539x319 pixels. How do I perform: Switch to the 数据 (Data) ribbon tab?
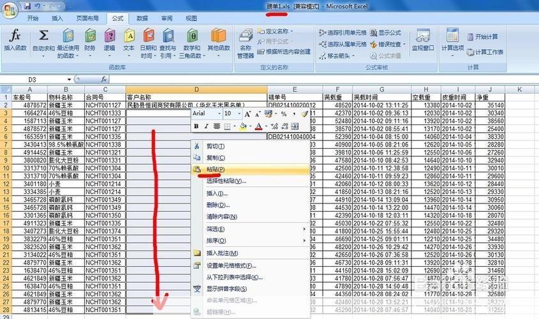pos(142,19)
